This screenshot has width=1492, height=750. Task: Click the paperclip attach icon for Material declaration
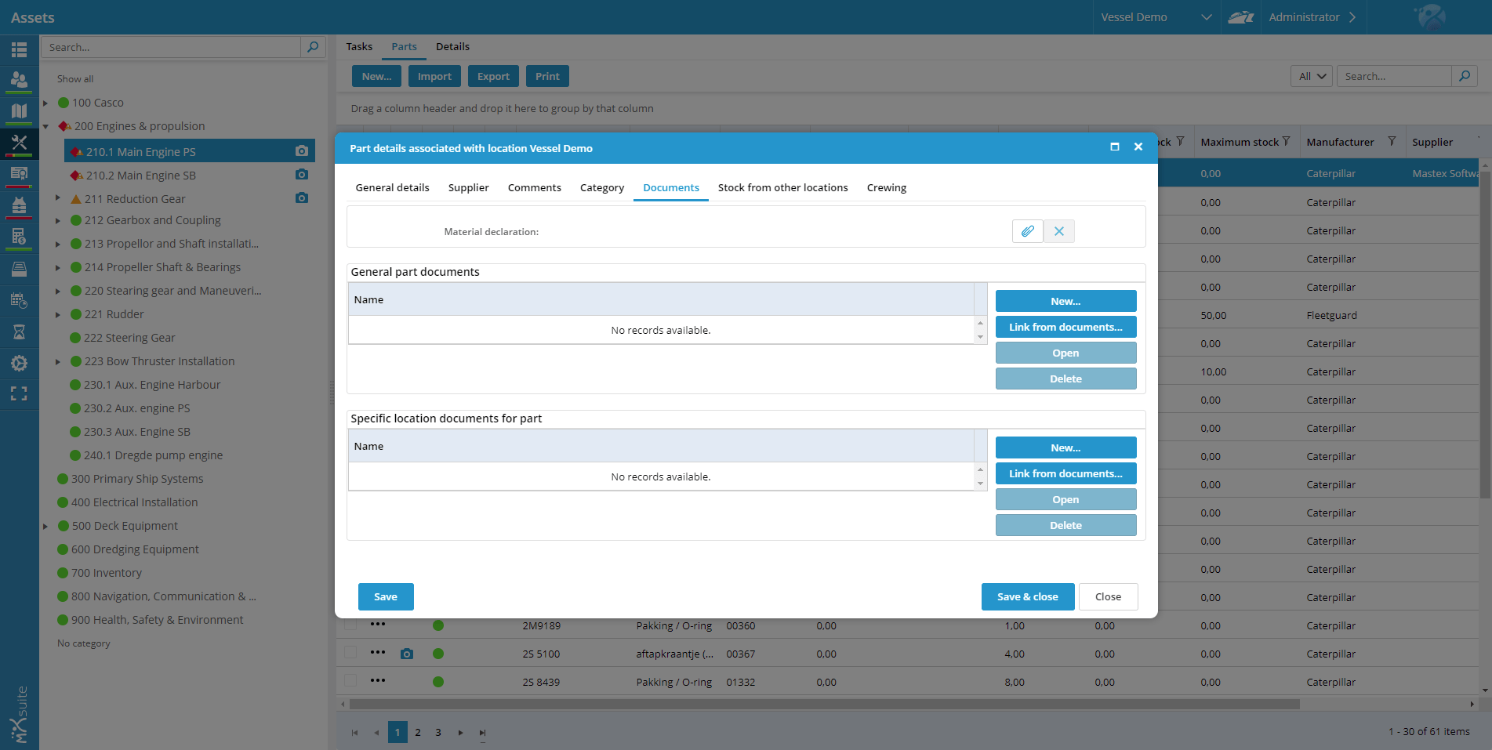click(x=1027, y=231)
